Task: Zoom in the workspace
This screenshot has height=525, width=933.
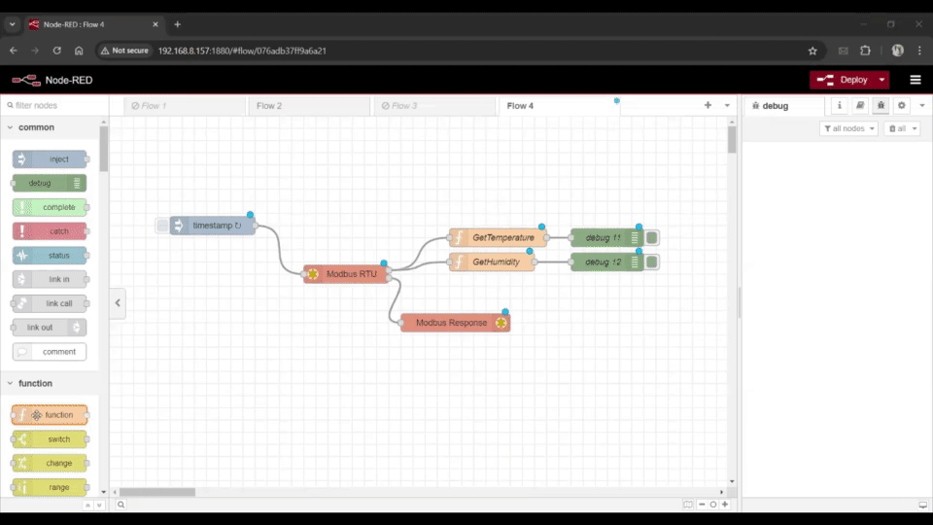Action: click(x=725, y=505)
